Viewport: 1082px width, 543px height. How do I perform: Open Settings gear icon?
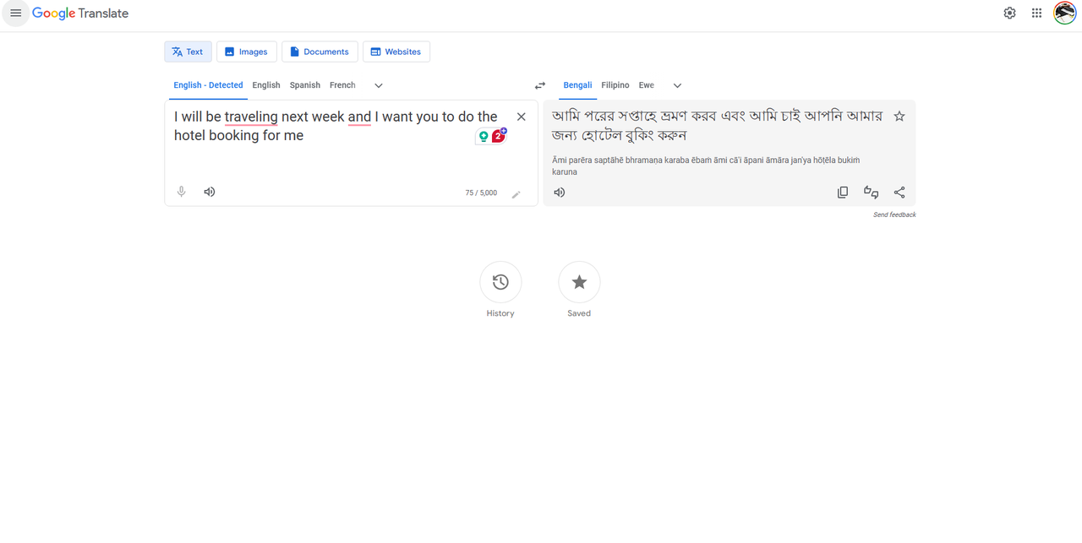(1009, 14)
